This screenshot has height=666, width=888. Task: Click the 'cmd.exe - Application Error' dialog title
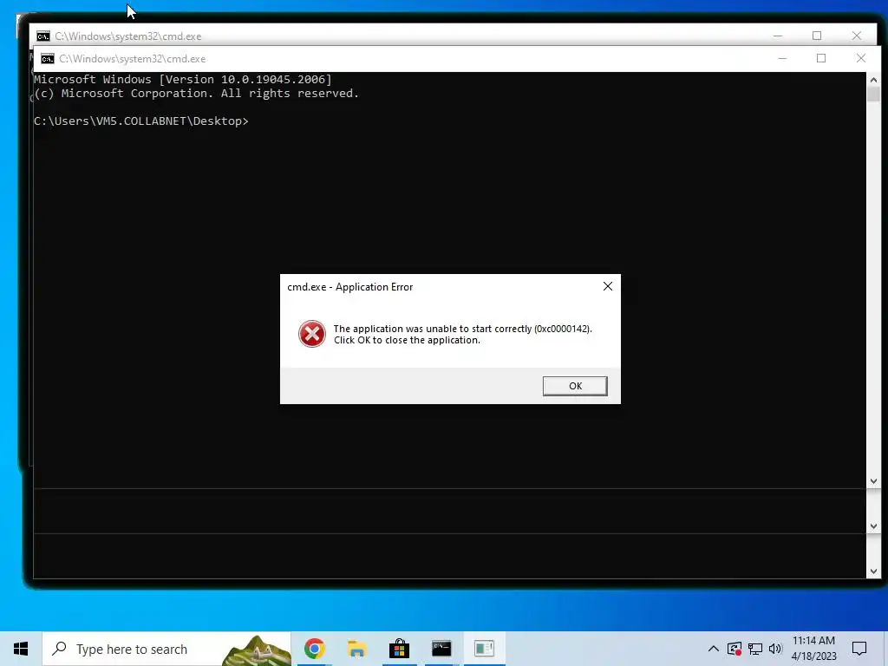pos(350,287)
